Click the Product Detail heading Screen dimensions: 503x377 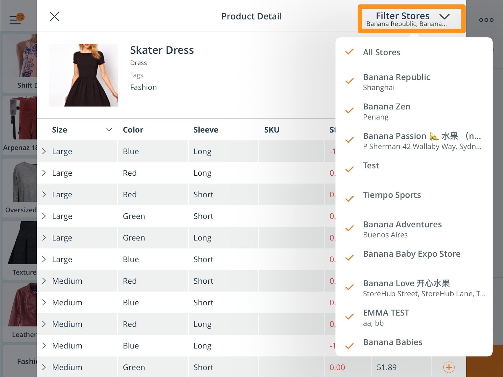(x=251, y=16)
